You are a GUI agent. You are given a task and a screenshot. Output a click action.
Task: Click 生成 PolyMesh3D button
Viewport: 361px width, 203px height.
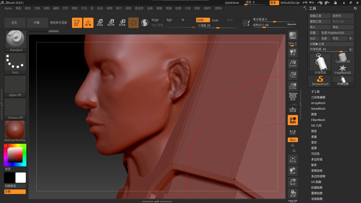point(337,33)
